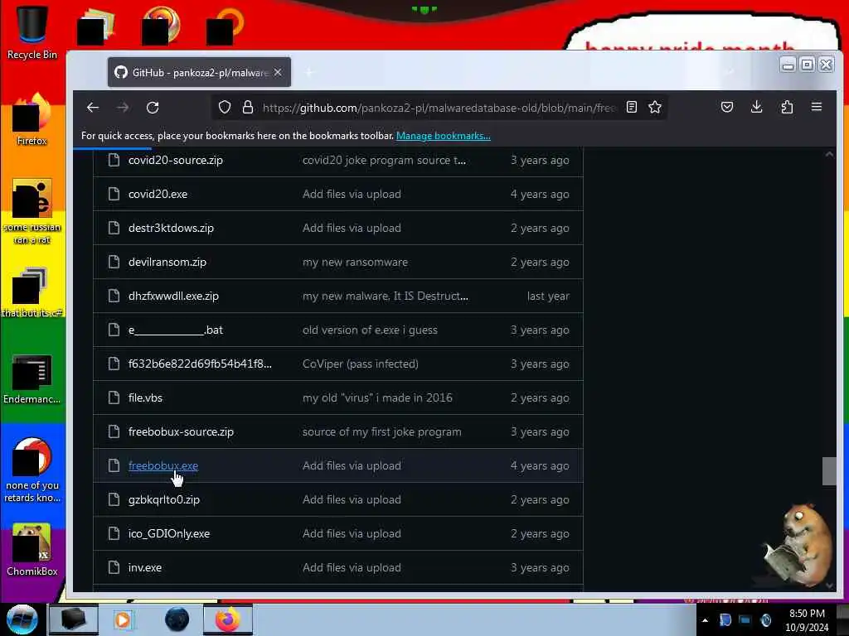The height and width of the screenshot is (636, 849).
Task: Open the Firefox desktop shortcut
Action: 32,119
